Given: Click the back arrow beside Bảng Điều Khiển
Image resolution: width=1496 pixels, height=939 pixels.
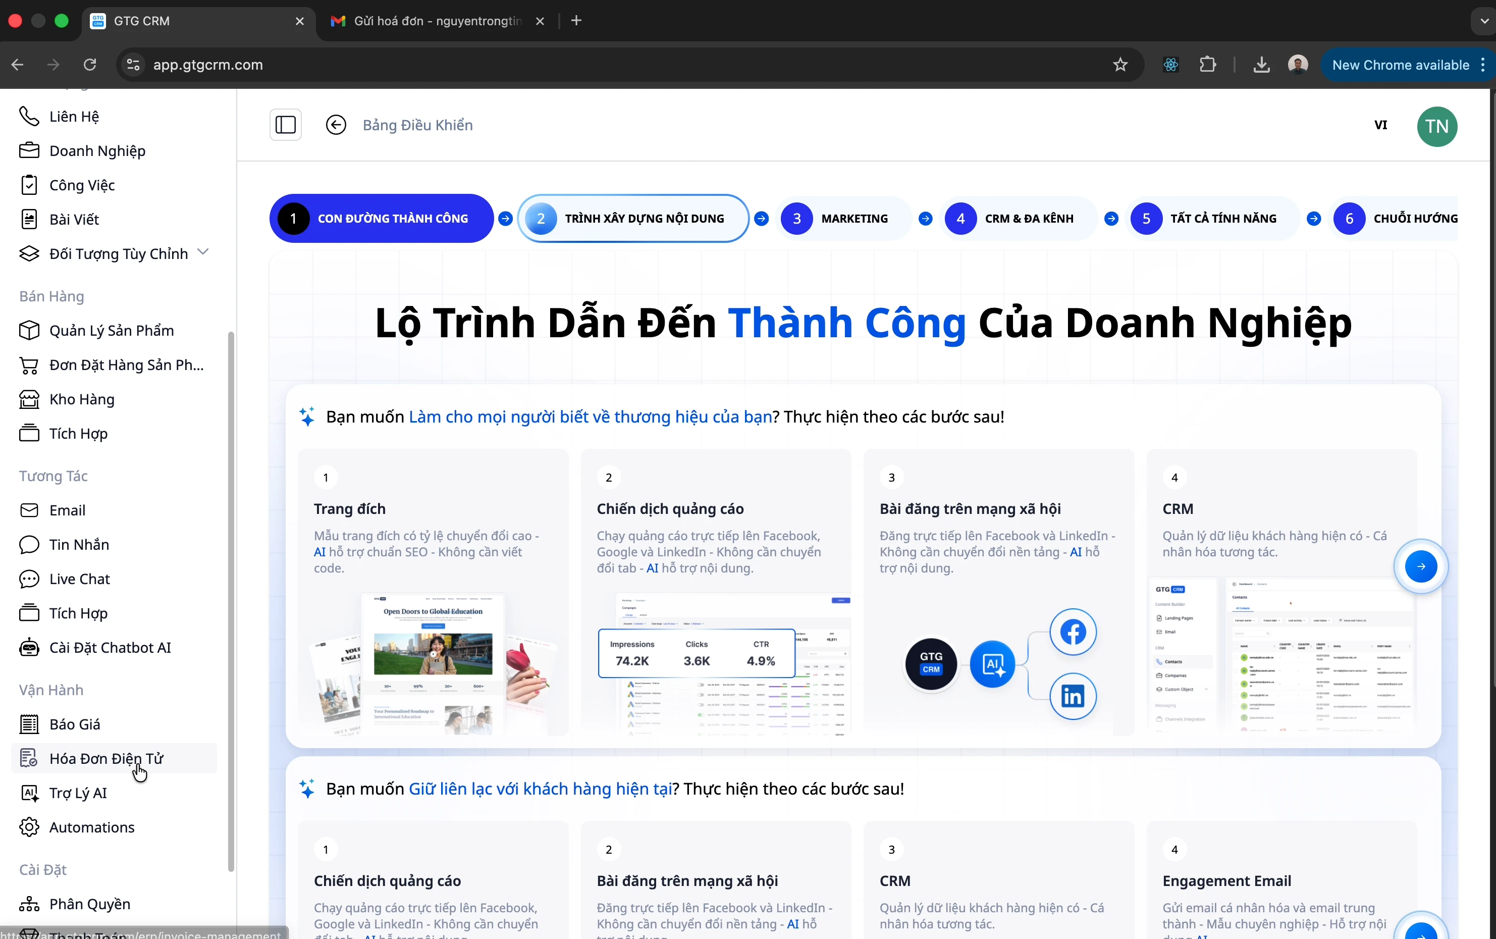Looking at the screenshot, I should 336,125.
